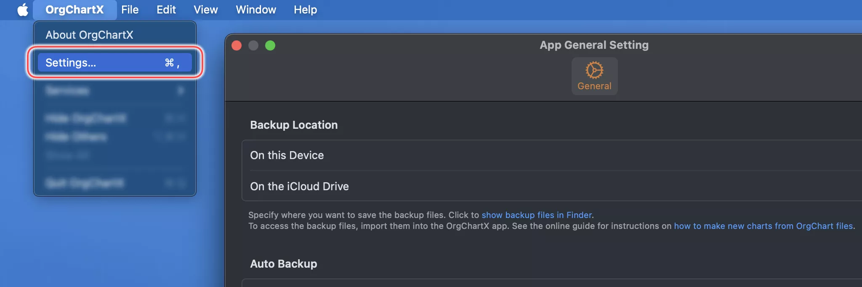The width and height of the screenshot is (862, 287).
Task: Click the Auto Backup heading
Action: (x=284, y=264)
